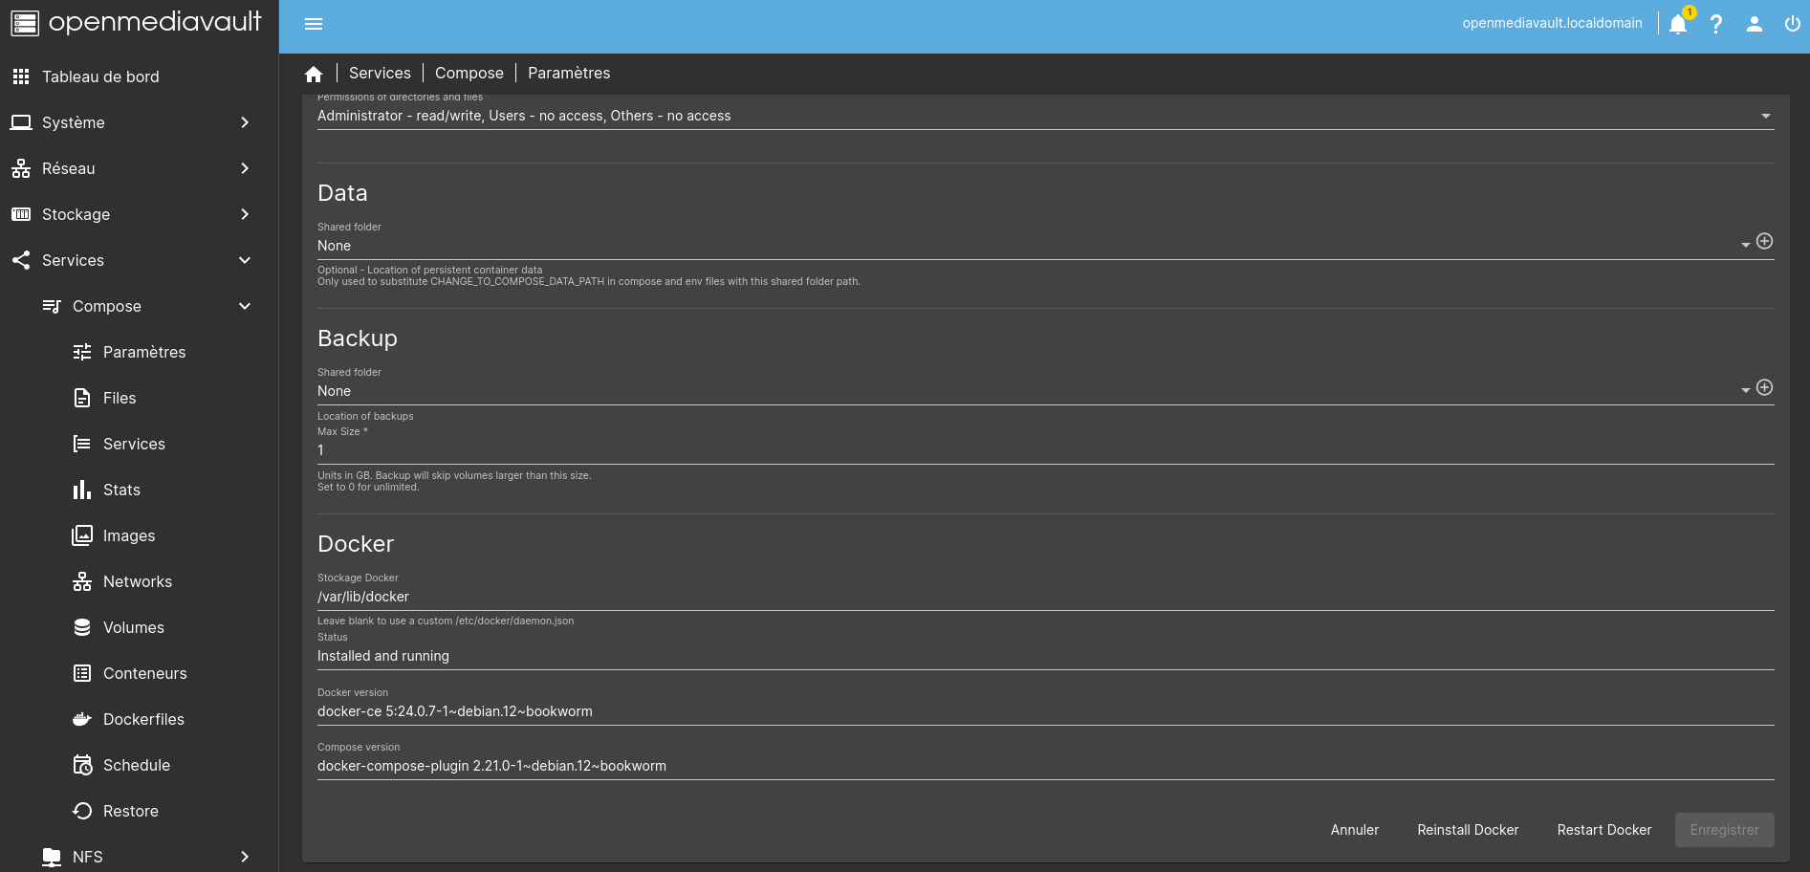This screenshot has height=872, width=1810.
Task: Click the Max Size input field
Action: 1045,450
